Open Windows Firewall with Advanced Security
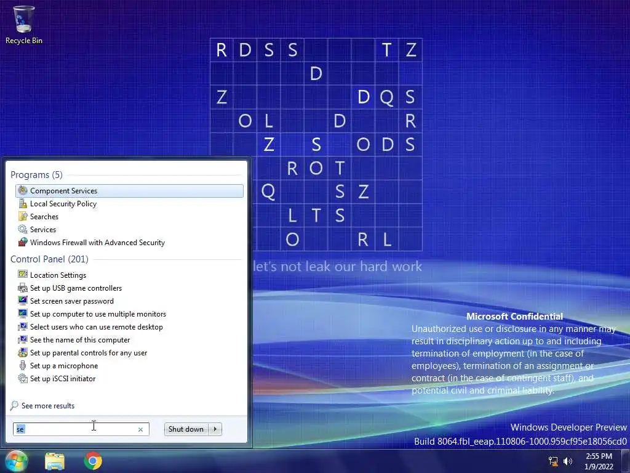 pos(129,242)
